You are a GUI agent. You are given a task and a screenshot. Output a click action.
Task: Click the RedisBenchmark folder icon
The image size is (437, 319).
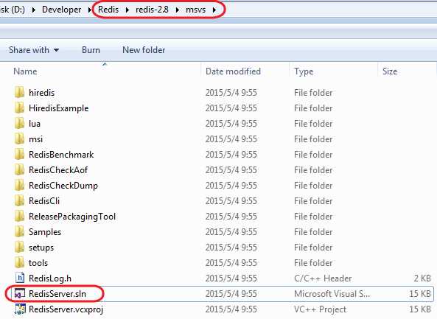click(x=19, y=155)
